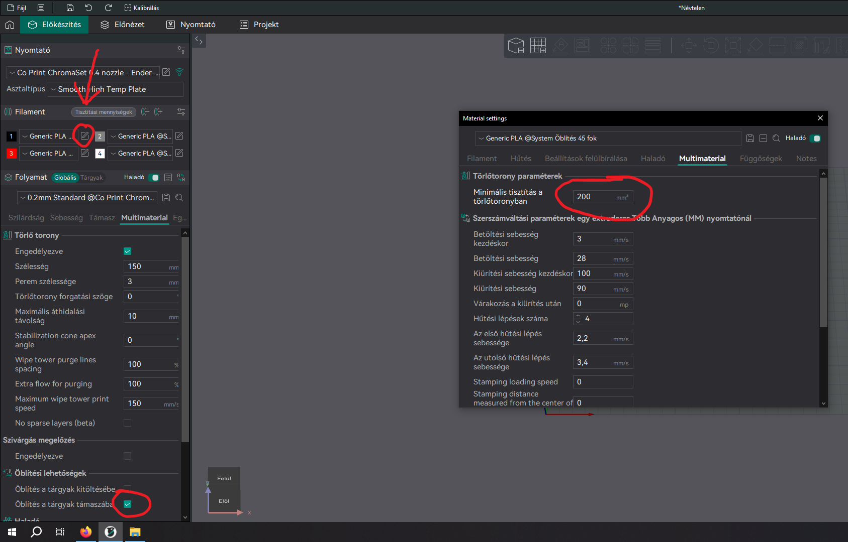Open the Előnézet tab
The image size is (848, 542).
tap(123, 25)
